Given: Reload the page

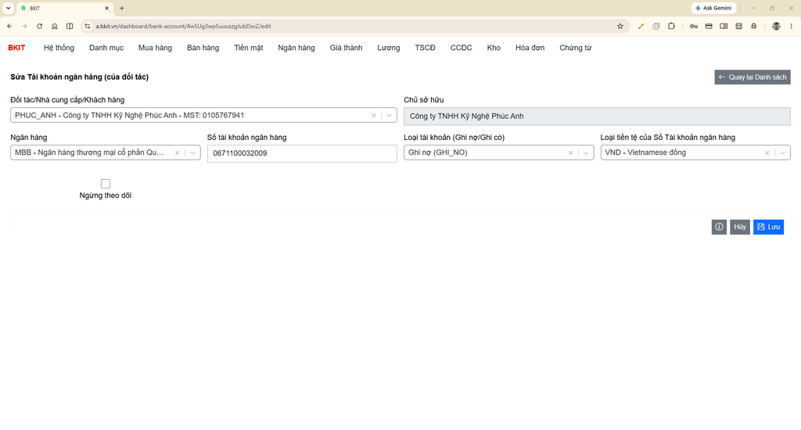Looking at the screenshot, I should 39,26.
